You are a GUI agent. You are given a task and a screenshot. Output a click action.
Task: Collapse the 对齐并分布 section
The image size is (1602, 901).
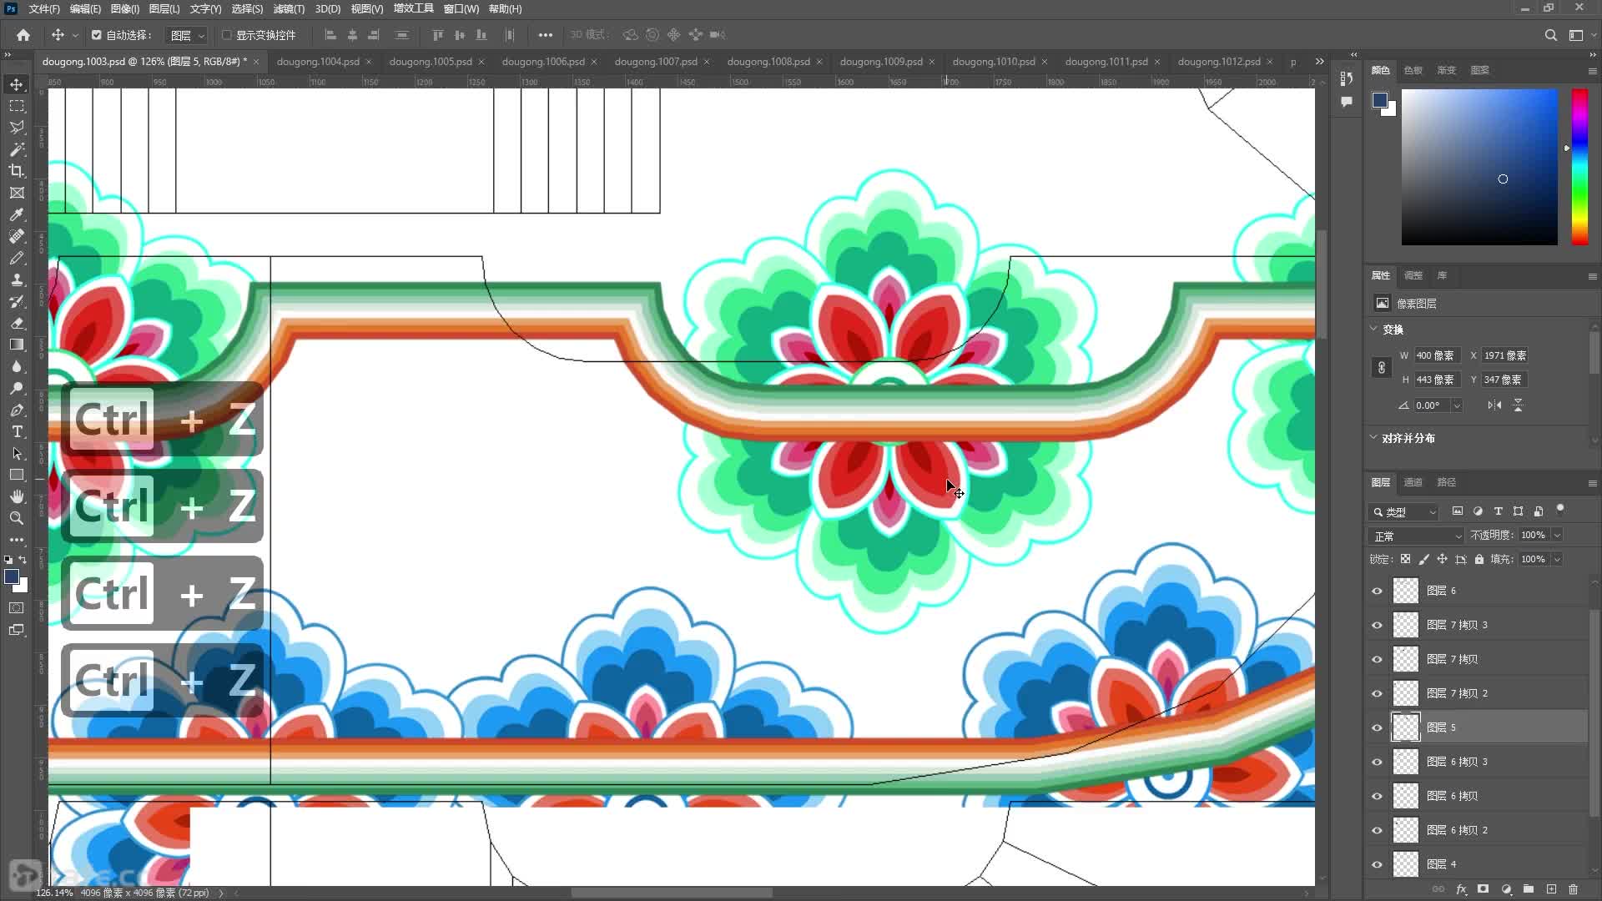point(1373,437)
